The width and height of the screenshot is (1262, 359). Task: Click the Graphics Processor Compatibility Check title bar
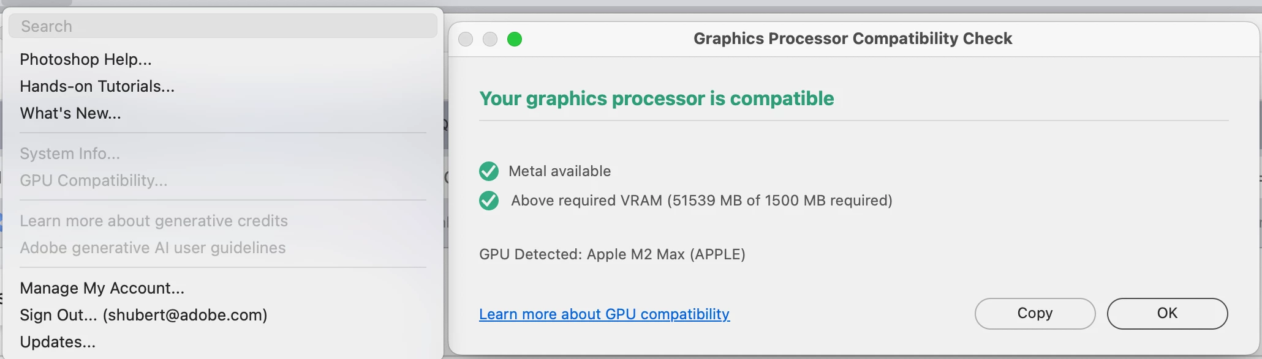point(852,39)
